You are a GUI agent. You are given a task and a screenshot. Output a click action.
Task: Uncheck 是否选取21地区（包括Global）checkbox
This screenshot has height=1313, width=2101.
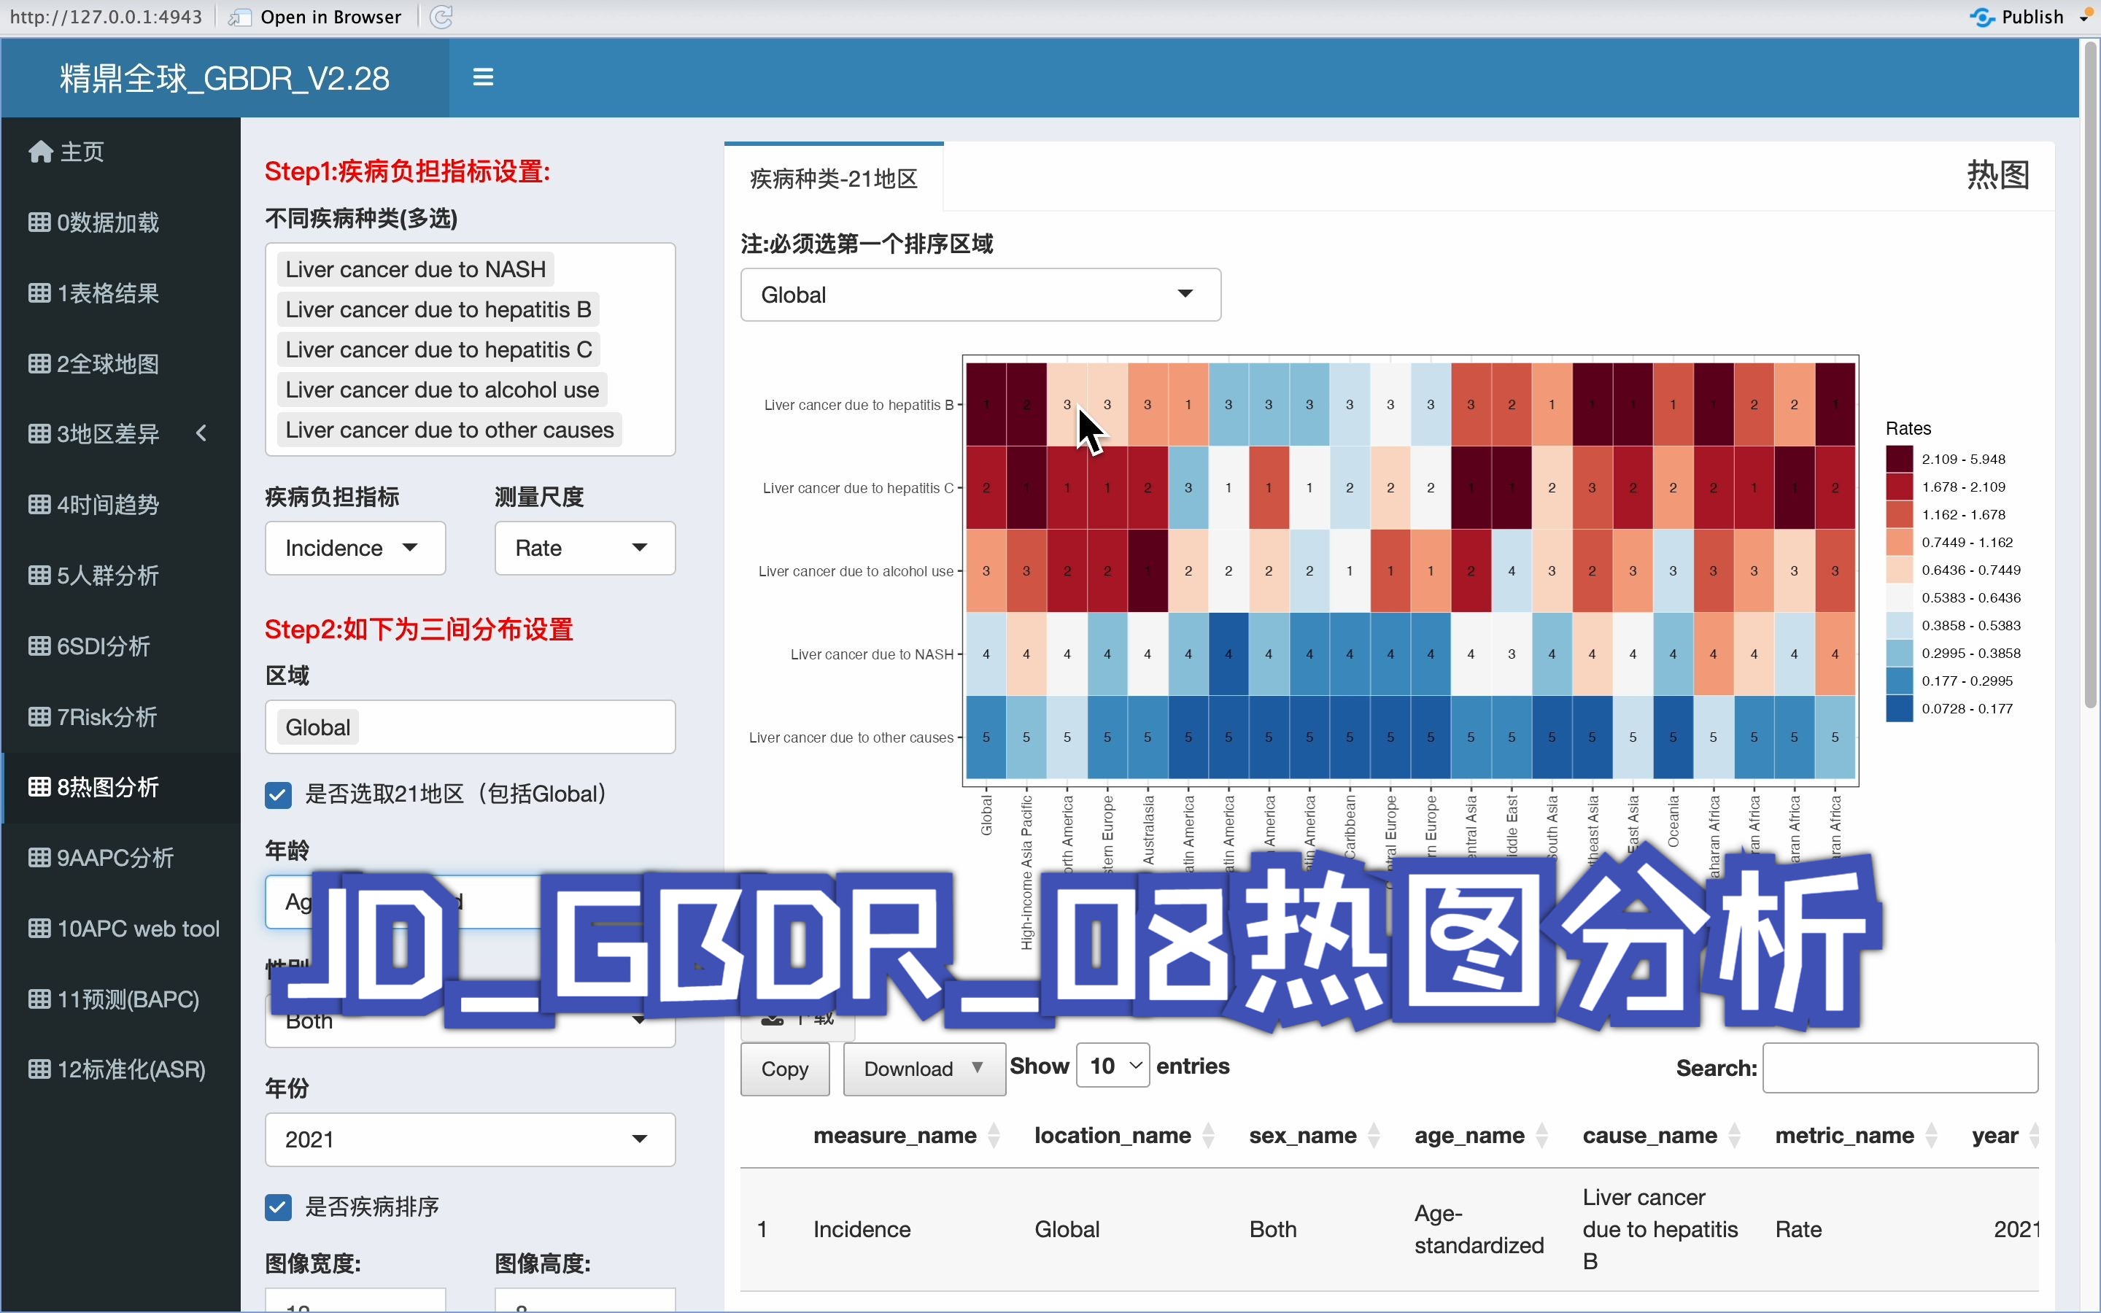click(277, 794)
